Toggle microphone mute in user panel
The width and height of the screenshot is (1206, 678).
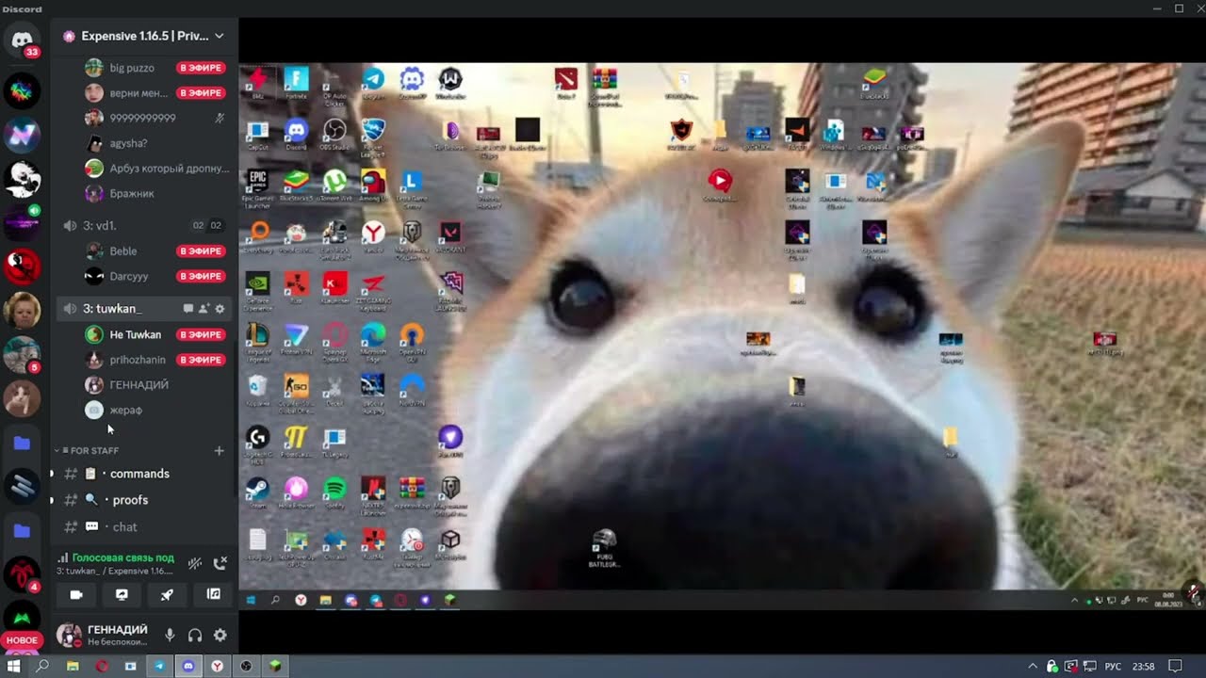(x=170, y=636)
